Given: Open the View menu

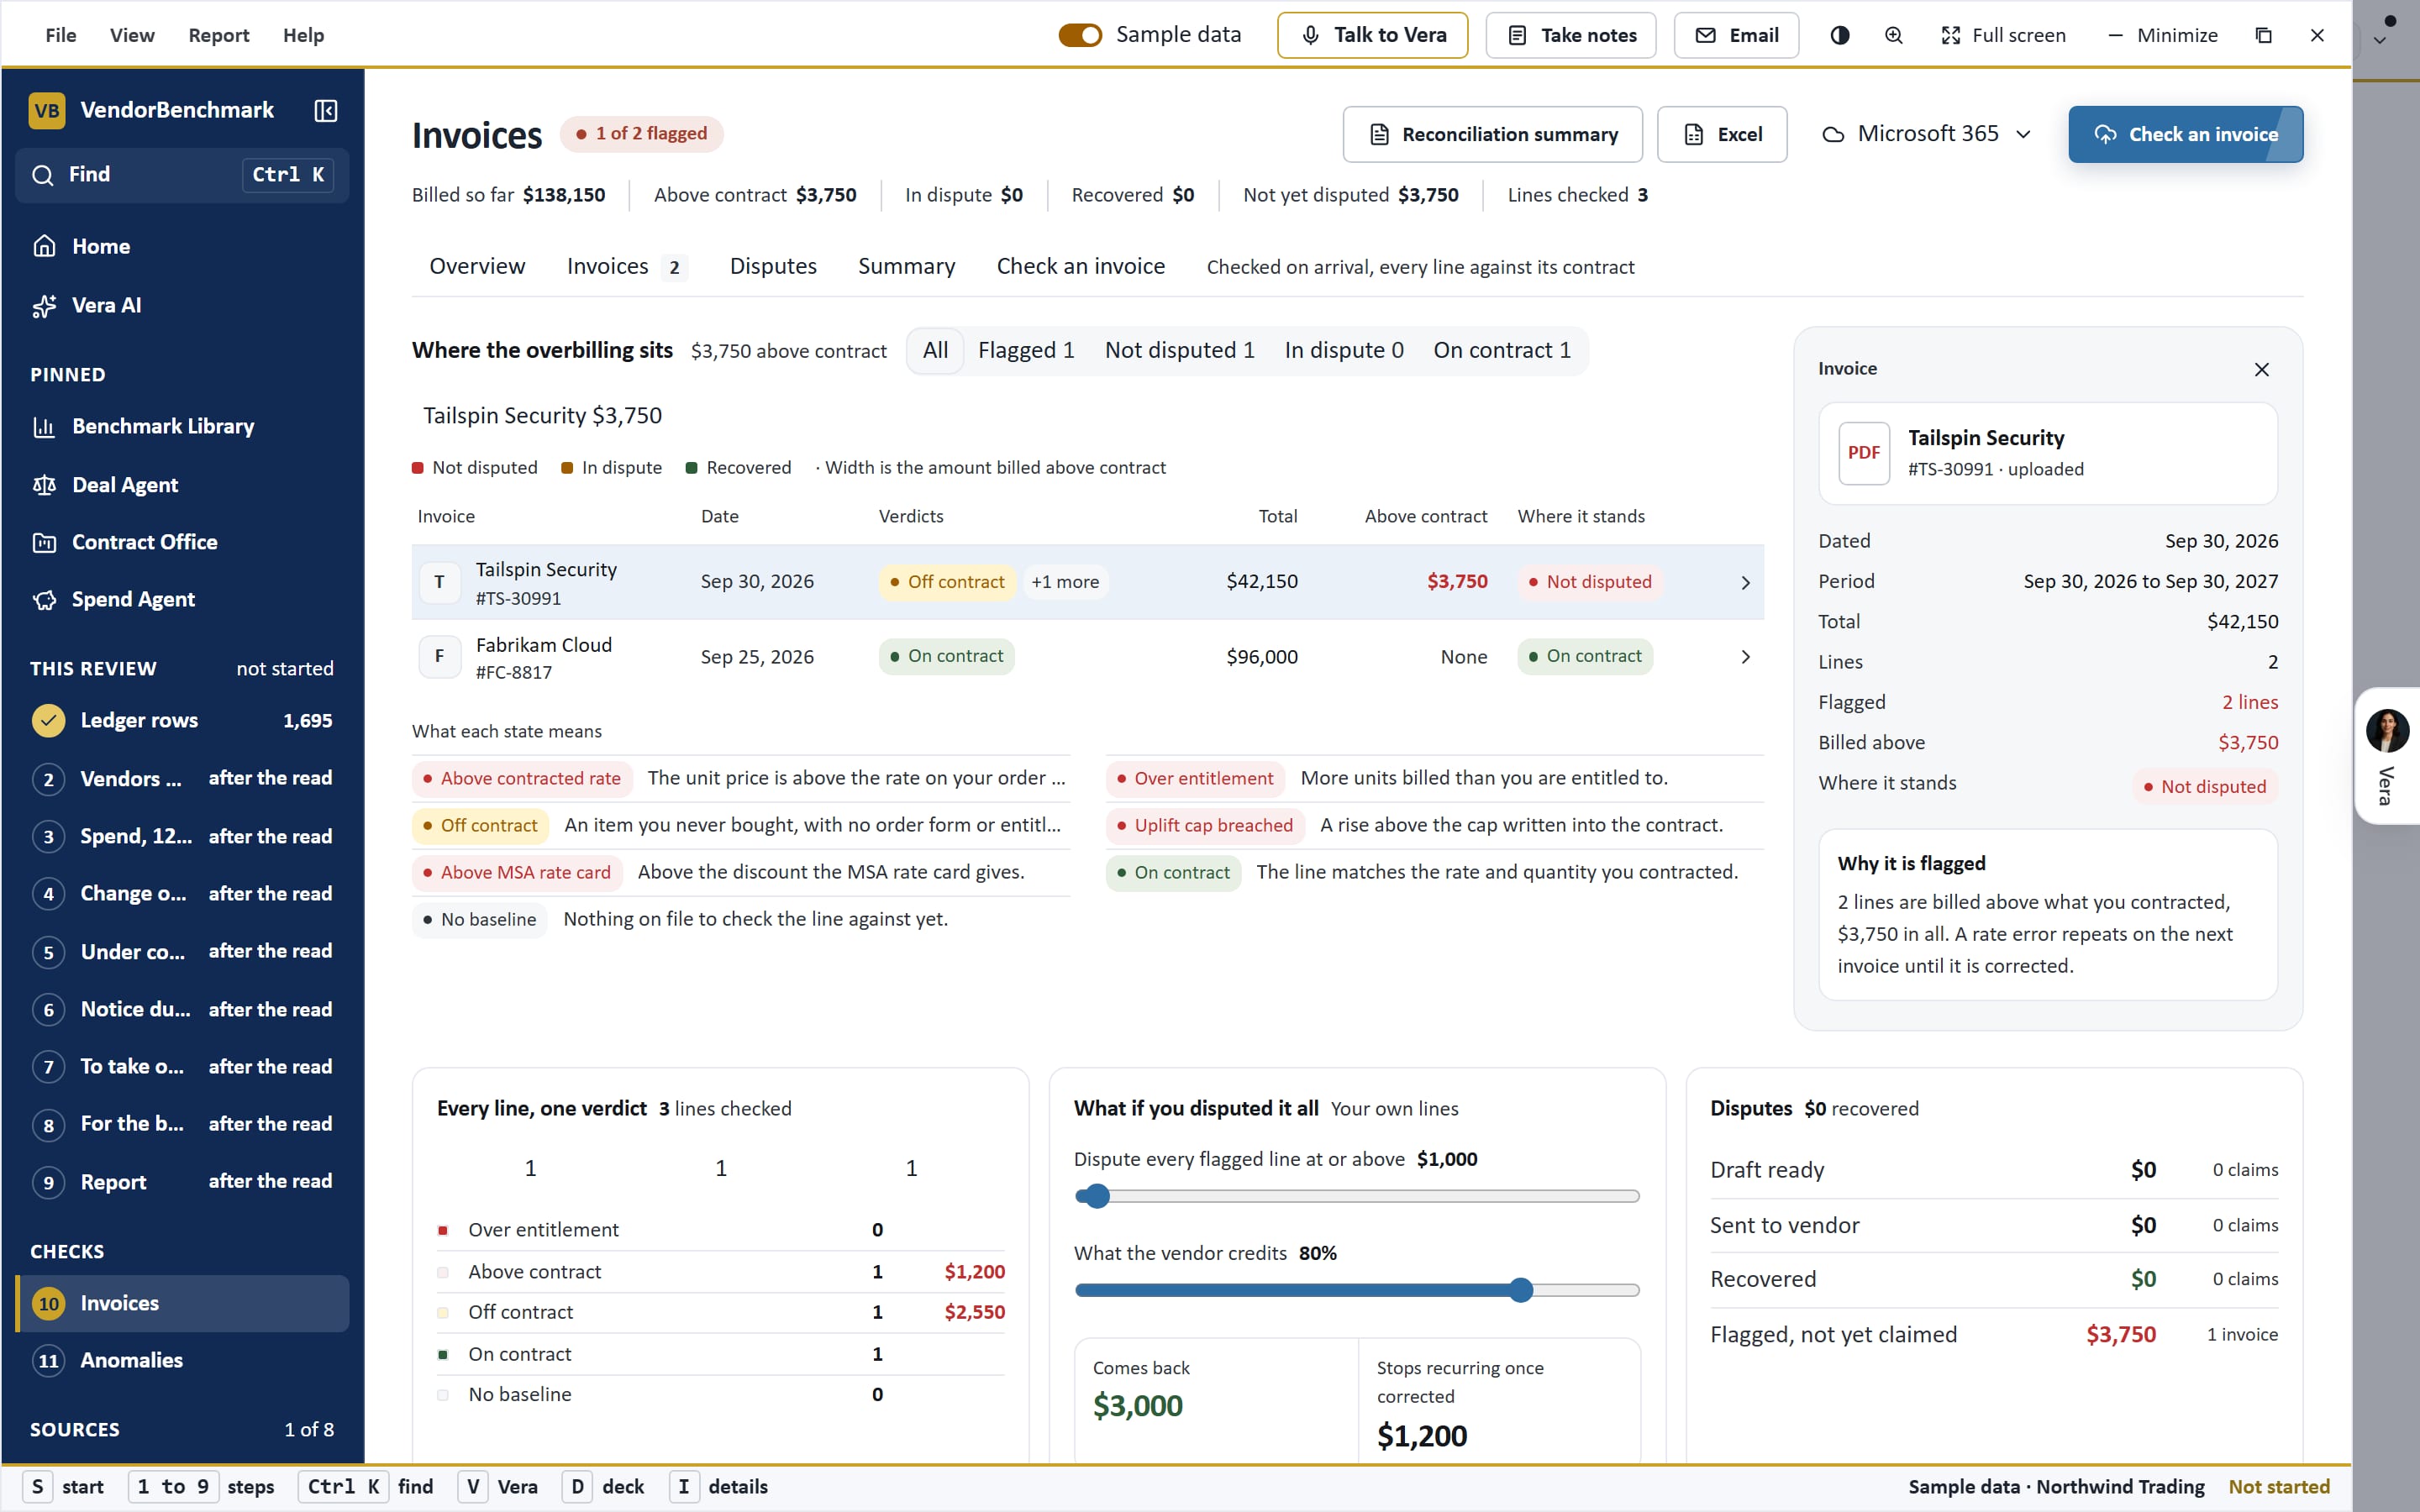Looking at the screenshot, I should [132, 35].
